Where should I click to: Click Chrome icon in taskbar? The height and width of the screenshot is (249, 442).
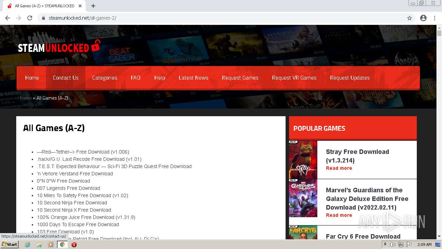pyautogui.click(x=62, y=245)
